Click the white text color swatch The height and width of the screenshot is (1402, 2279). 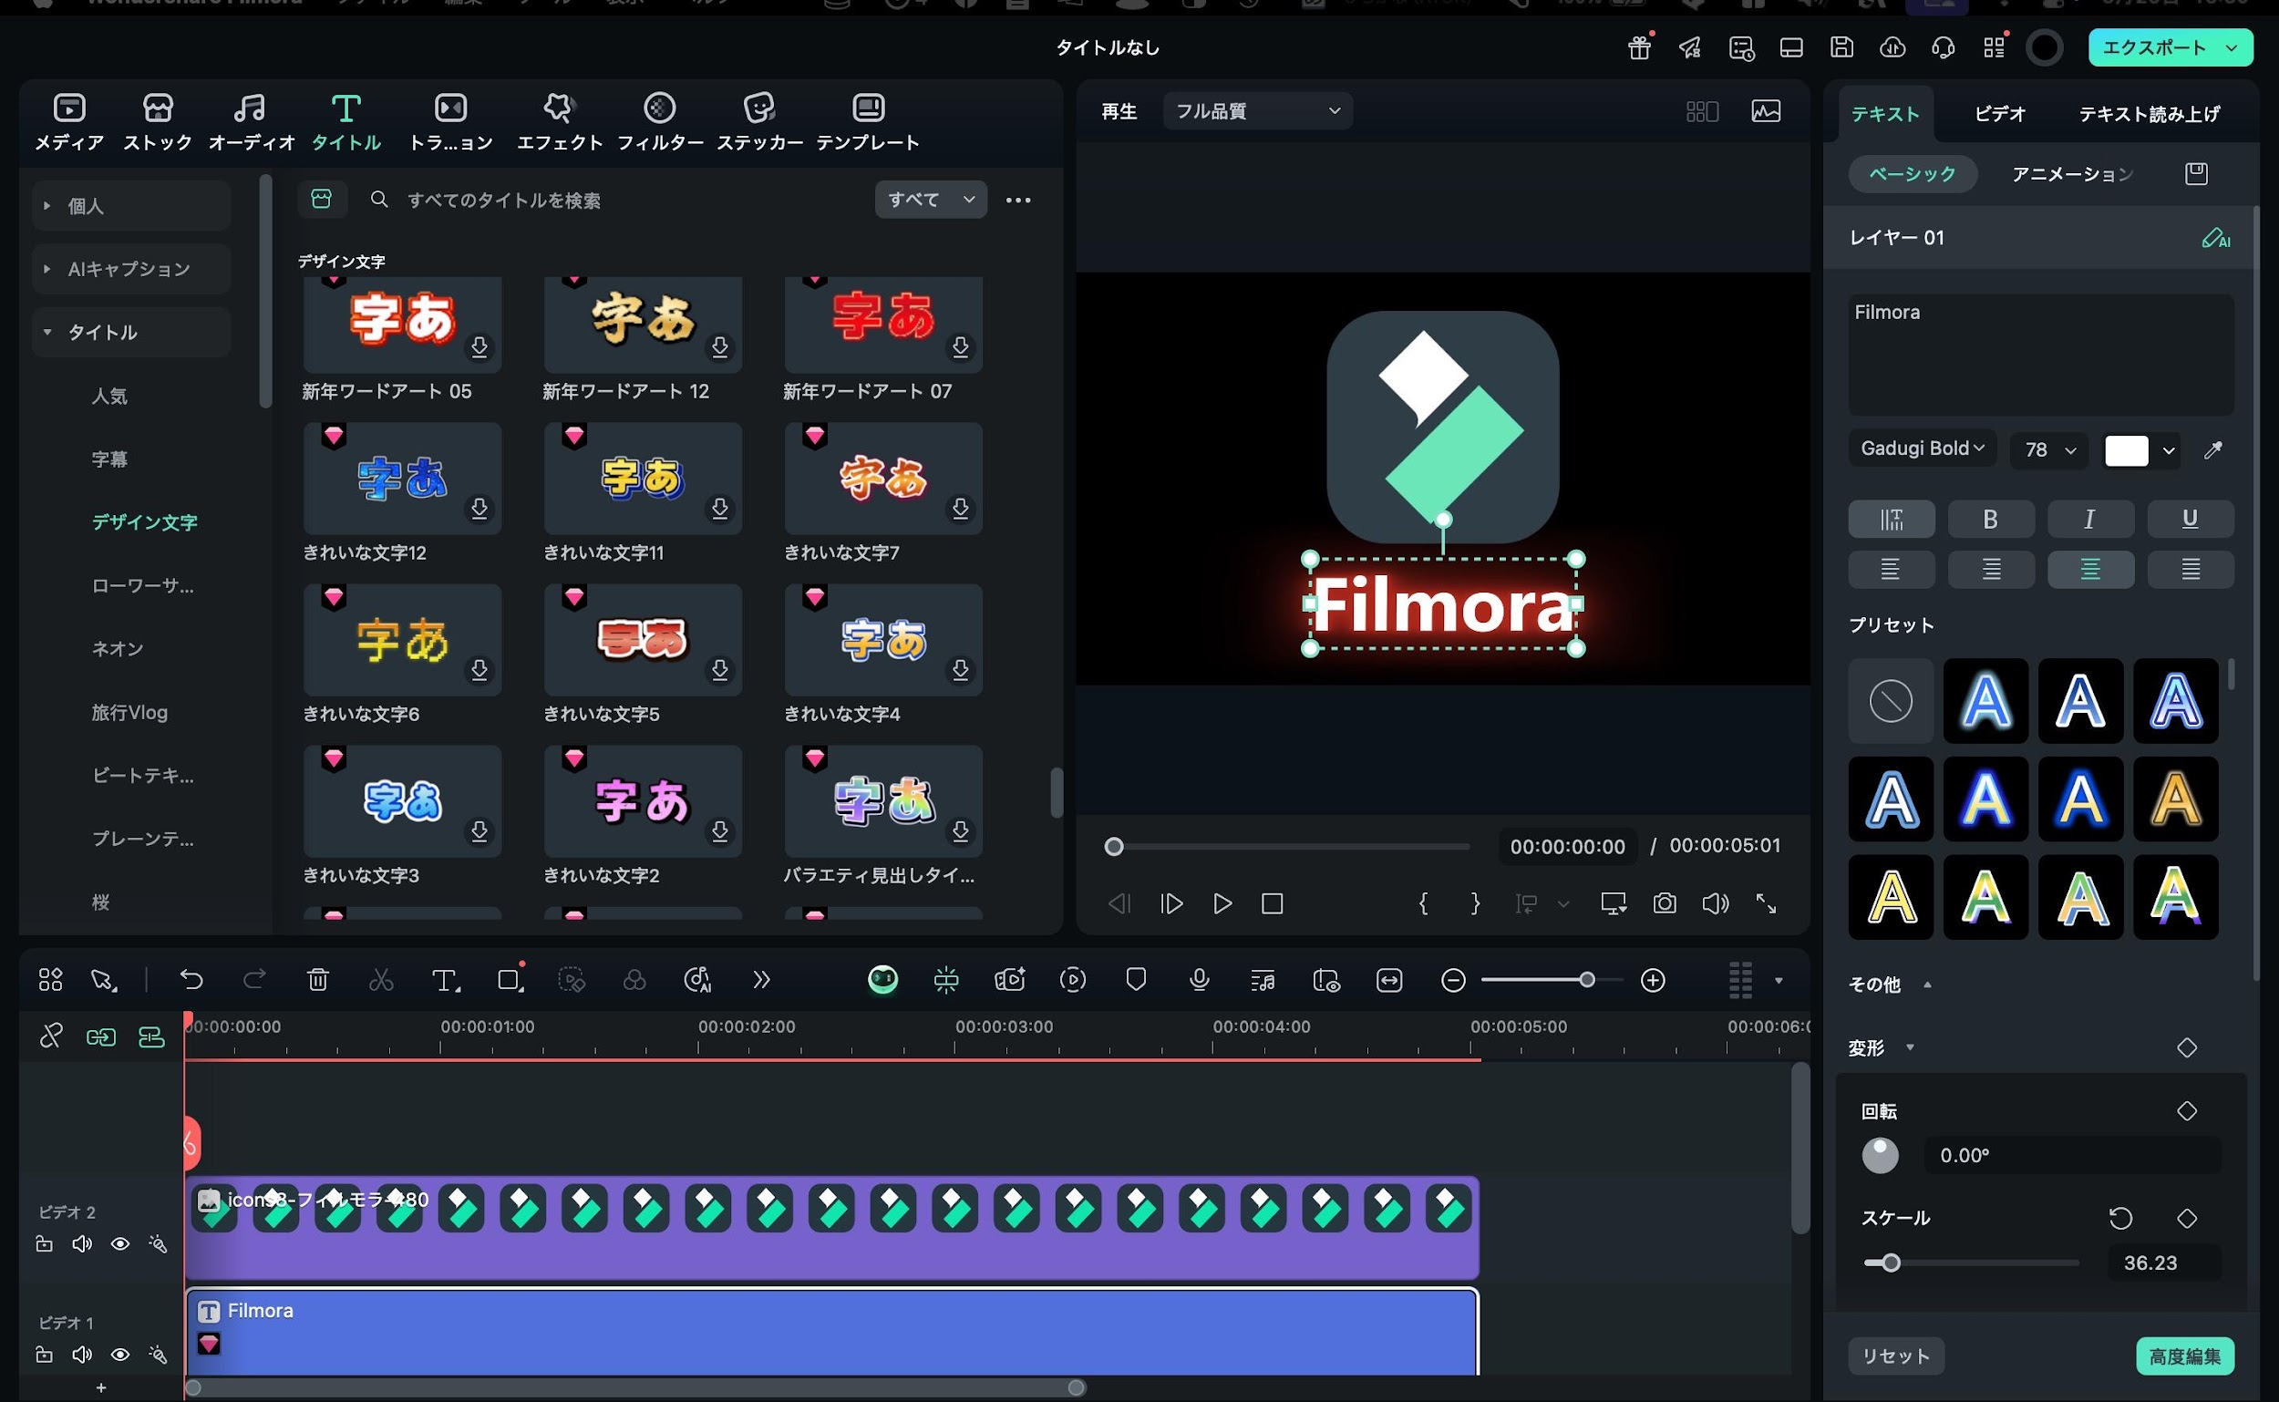pos(2126,450)
